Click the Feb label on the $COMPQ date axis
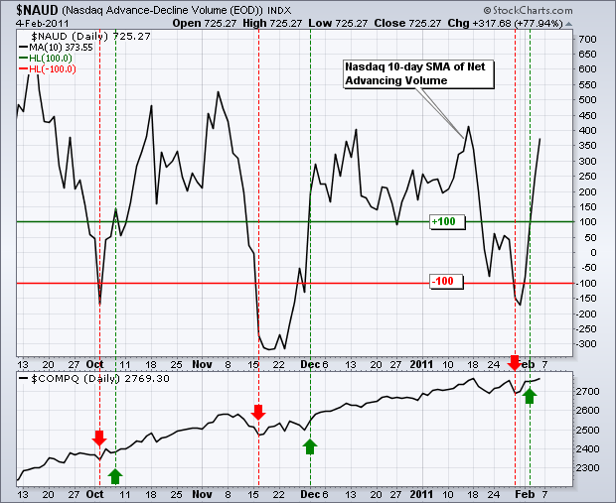This screenshot has height=503, width=616. [525, 494]
